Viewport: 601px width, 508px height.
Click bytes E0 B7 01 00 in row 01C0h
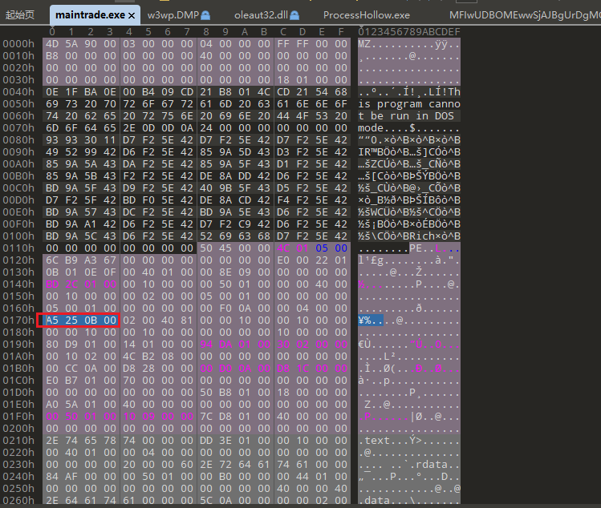pyautogui.click(x=81, y=380)
